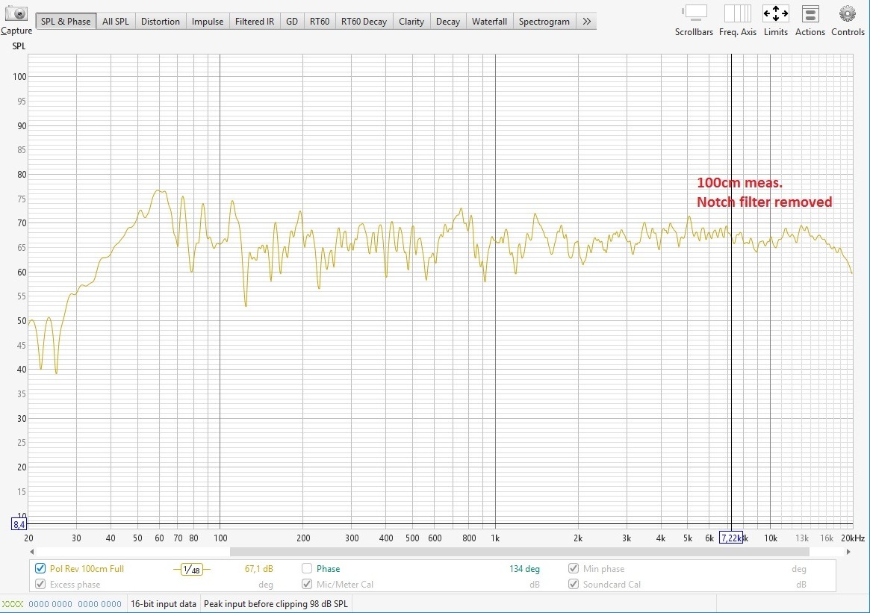Open the Controls gear icon
Viewport: 870px width, 613px height.
[848, 13]
